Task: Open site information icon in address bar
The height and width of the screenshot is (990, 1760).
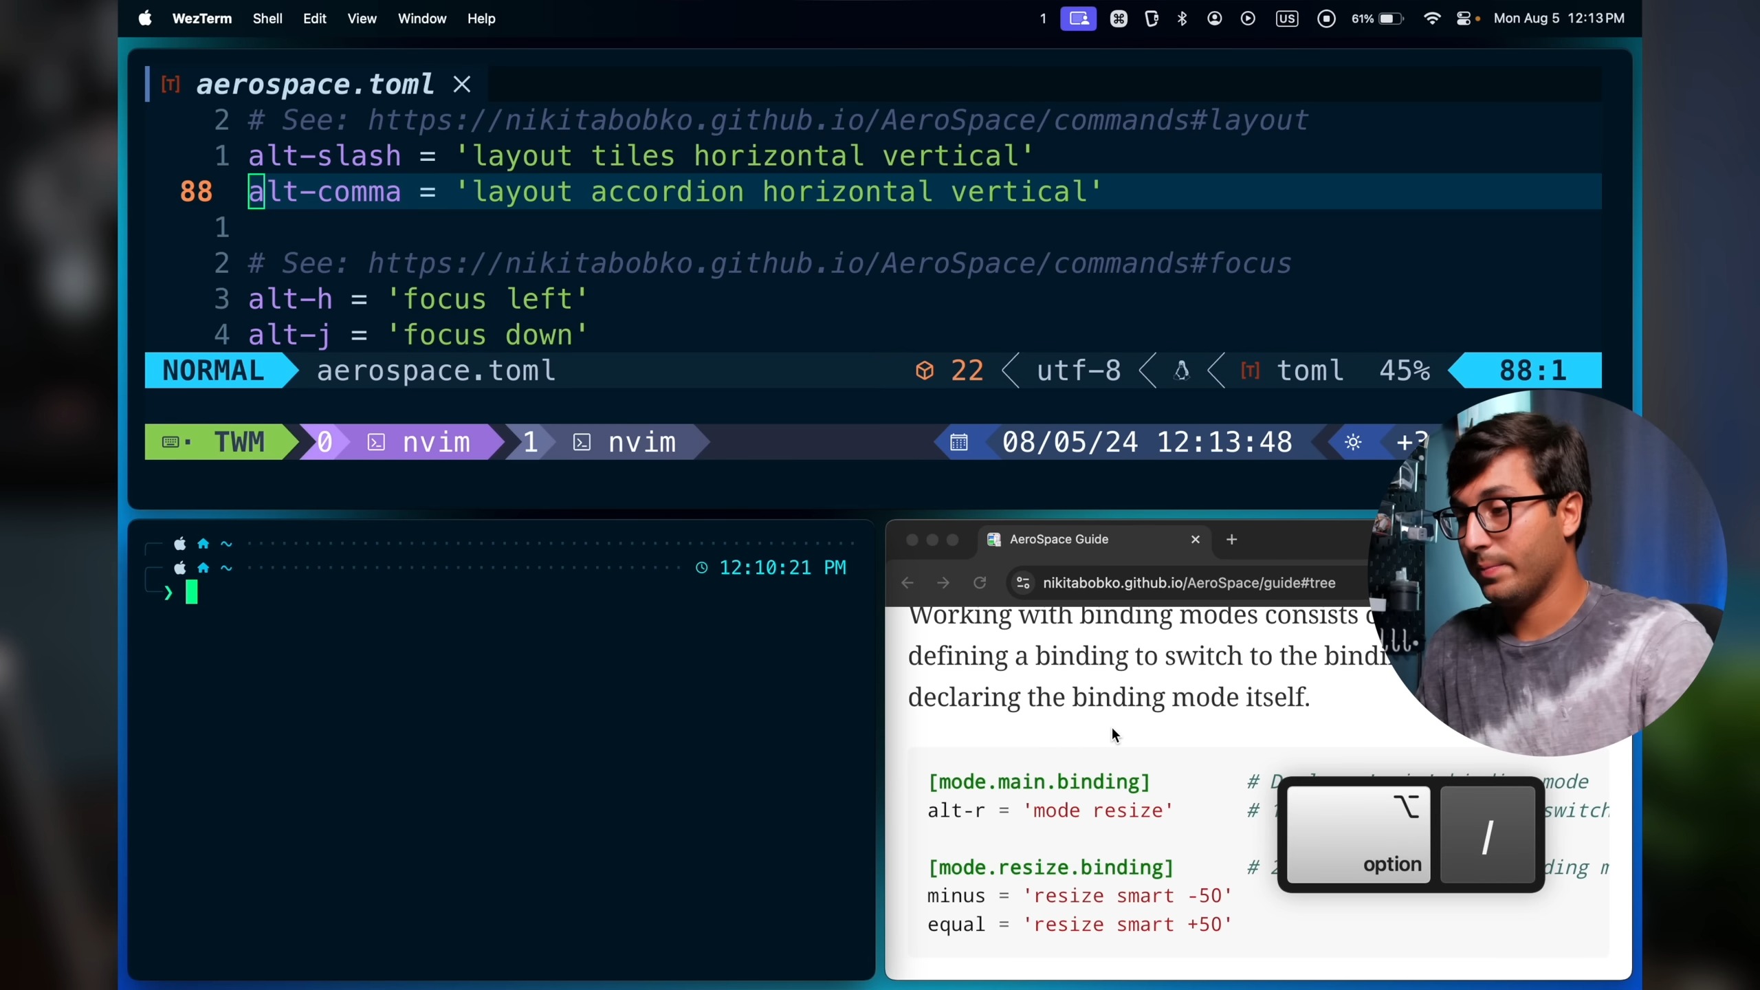Action: (x=1023, y=583)
